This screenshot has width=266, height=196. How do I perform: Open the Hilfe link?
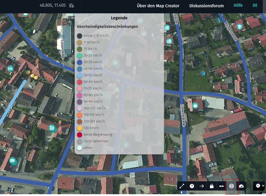click(x=238, y=5)
